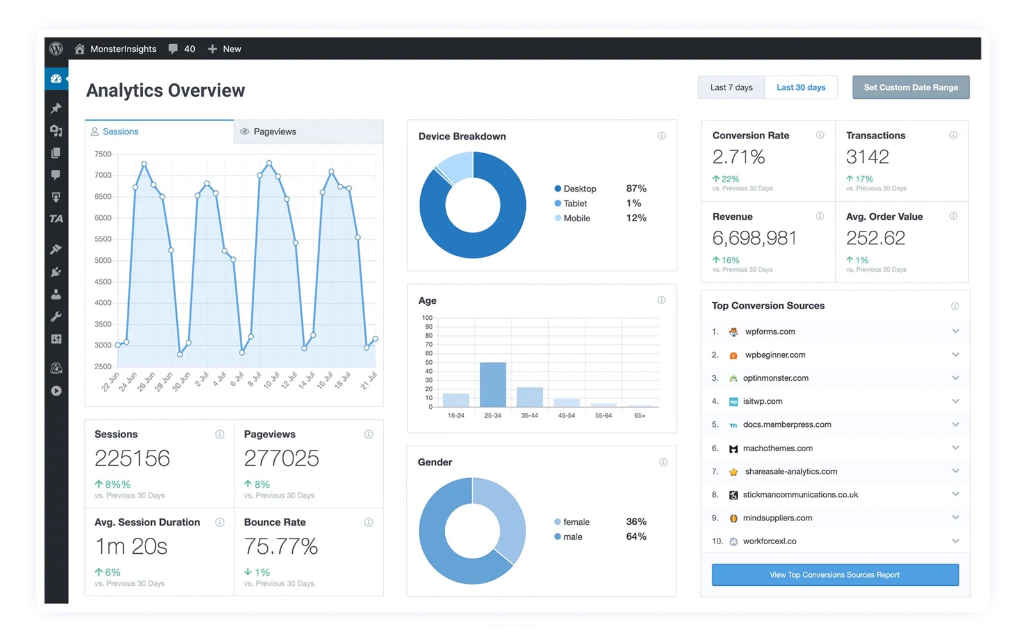Open the WordPress logo menu
The width and height of the screenshot is (1025, 641).
click(56, 49)
